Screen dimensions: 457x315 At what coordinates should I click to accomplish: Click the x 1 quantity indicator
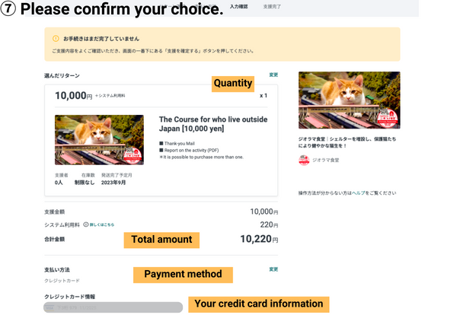click(x=264, y=96)
